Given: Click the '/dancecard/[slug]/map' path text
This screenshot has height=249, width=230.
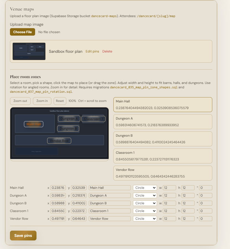Looking at the screenshot, I should tap(156, 16).
